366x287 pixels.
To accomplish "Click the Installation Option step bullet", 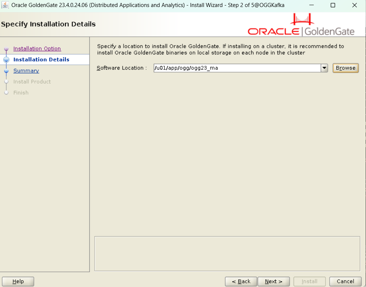I will coord(6,49).
